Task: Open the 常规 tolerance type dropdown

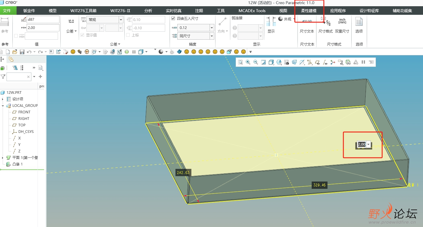Action: (x=121, y=20)
